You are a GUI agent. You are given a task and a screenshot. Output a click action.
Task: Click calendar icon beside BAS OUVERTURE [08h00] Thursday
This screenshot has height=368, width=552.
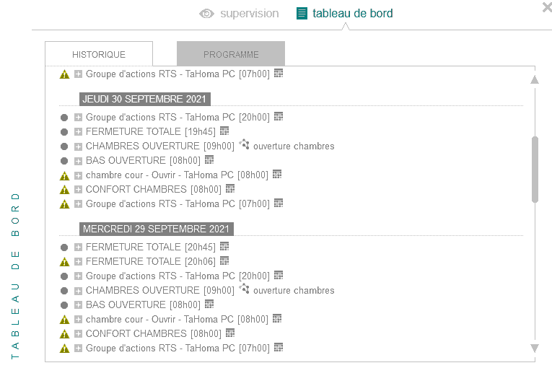(x=209, y=159)
